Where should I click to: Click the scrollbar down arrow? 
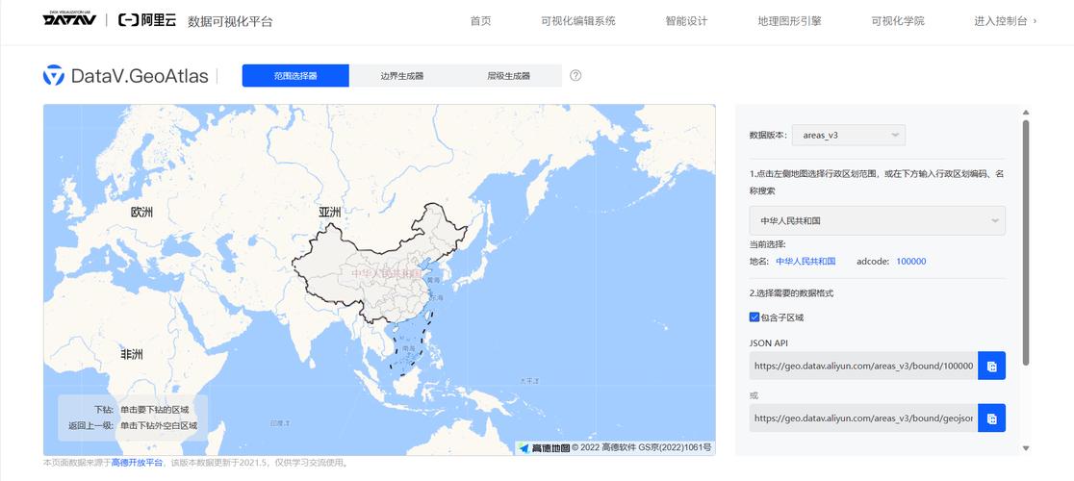(1025, 448)
